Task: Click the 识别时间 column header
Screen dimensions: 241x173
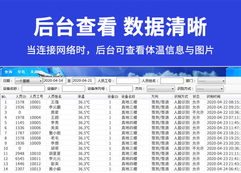Action: pyautogui.click(x=213, y=96)
